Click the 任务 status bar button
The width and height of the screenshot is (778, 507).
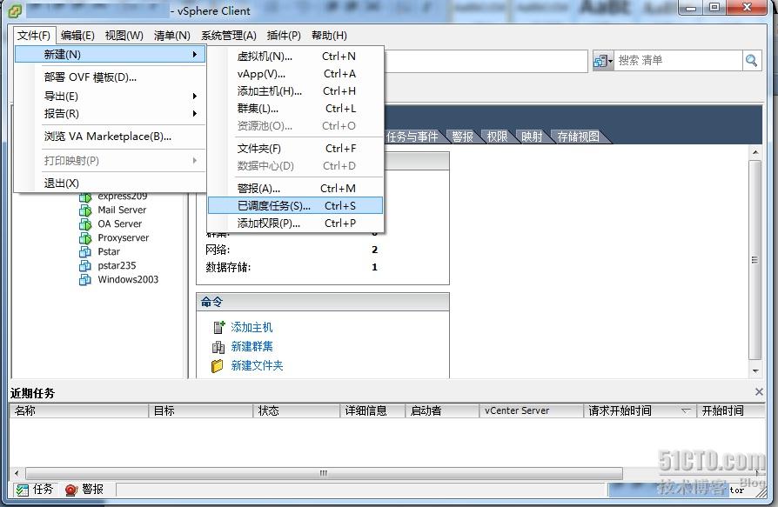35,490
